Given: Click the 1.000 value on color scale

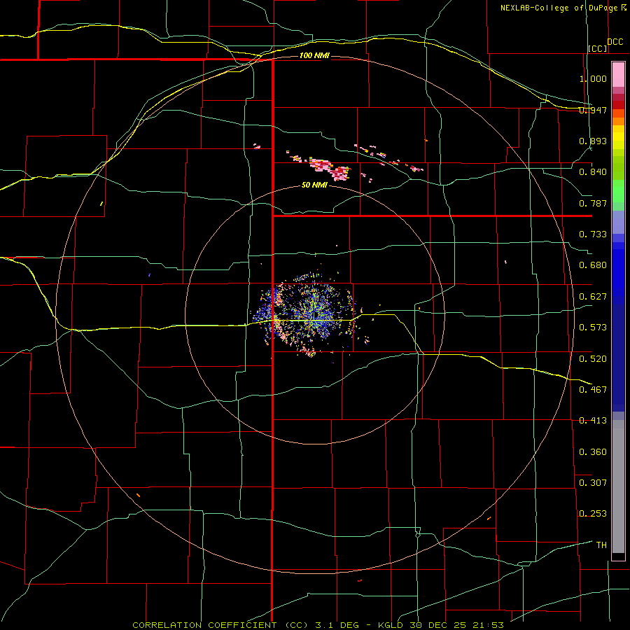Looking at the screenshot, I should (x=593, y=78).
